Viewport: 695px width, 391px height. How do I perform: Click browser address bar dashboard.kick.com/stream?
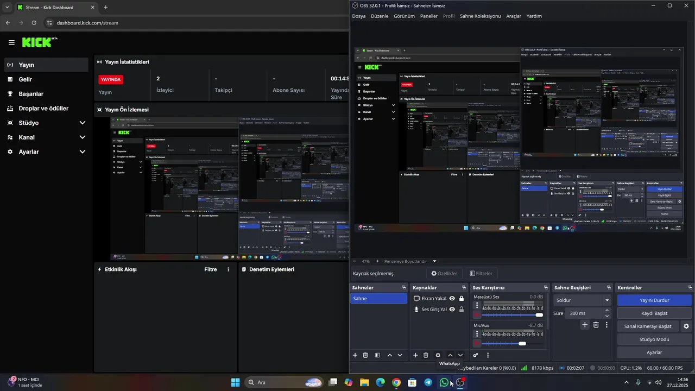[87, 23]
